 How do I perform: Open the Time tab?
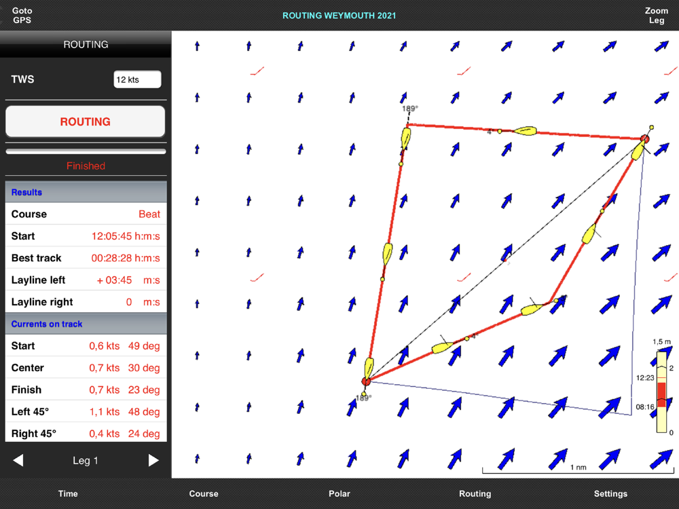pos(68,493)
